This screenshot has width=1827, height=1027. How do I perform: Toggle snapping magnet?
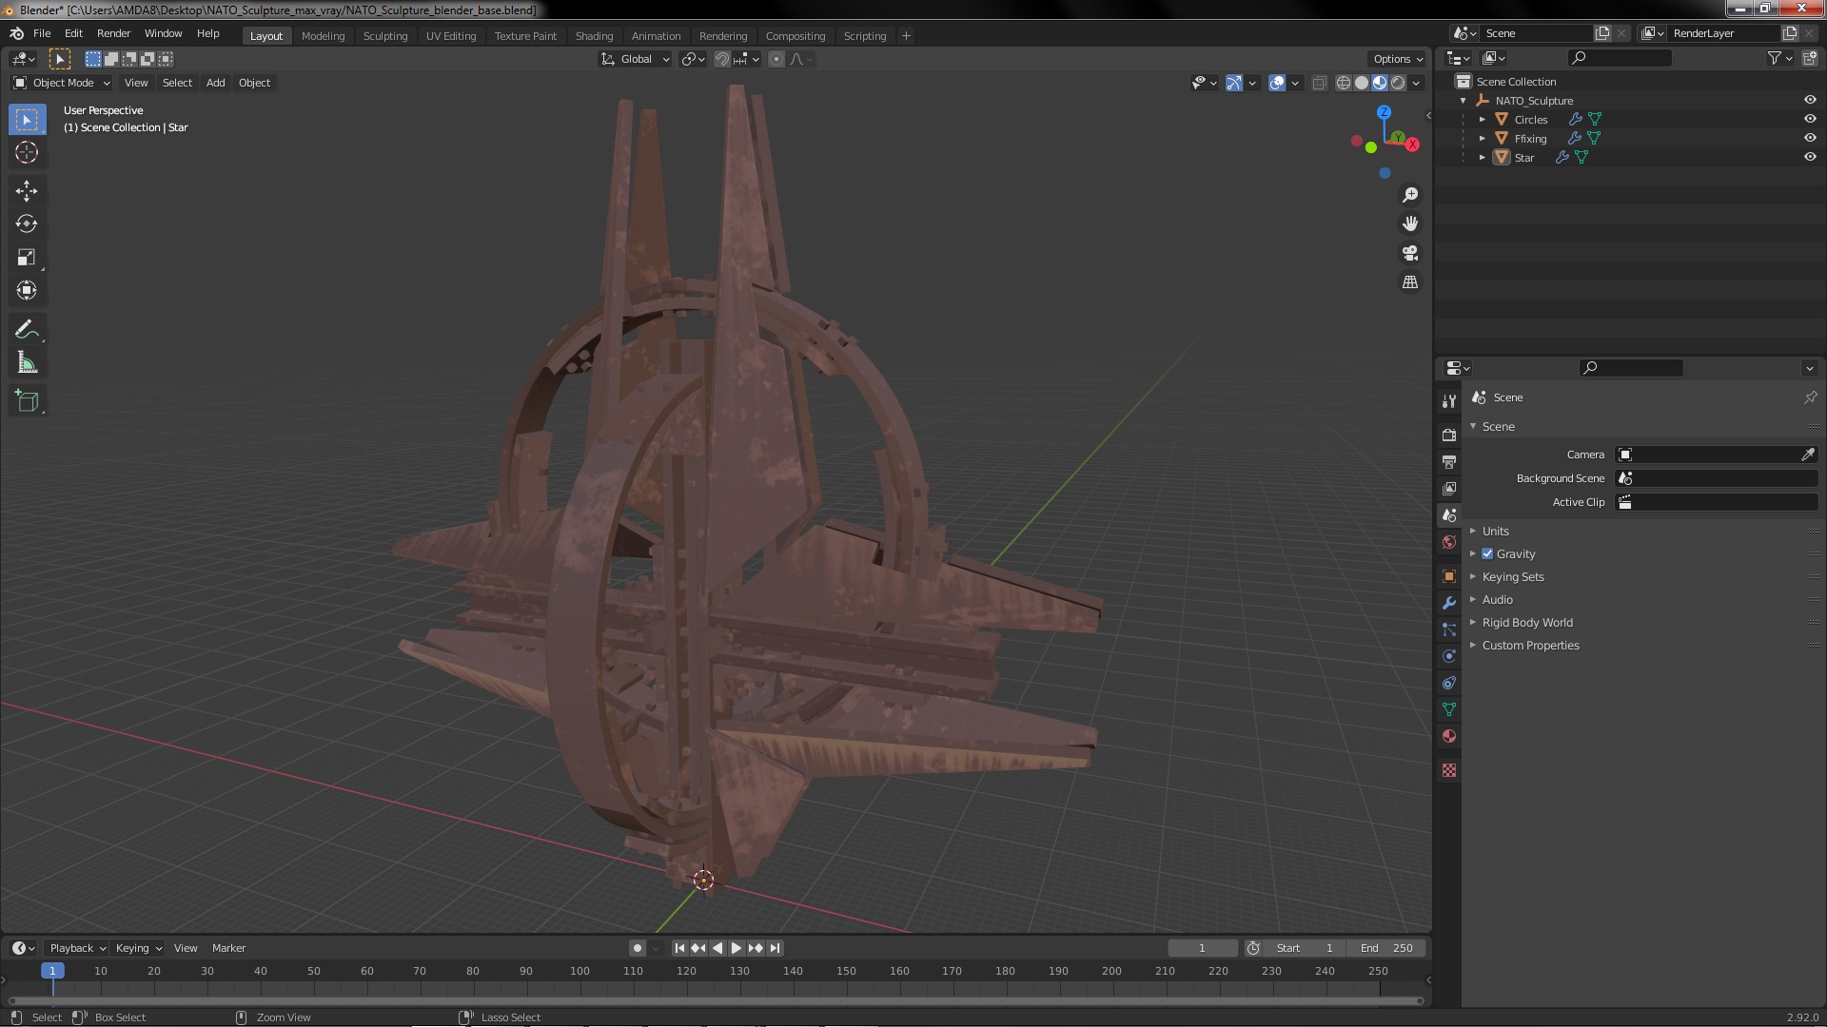722,59
